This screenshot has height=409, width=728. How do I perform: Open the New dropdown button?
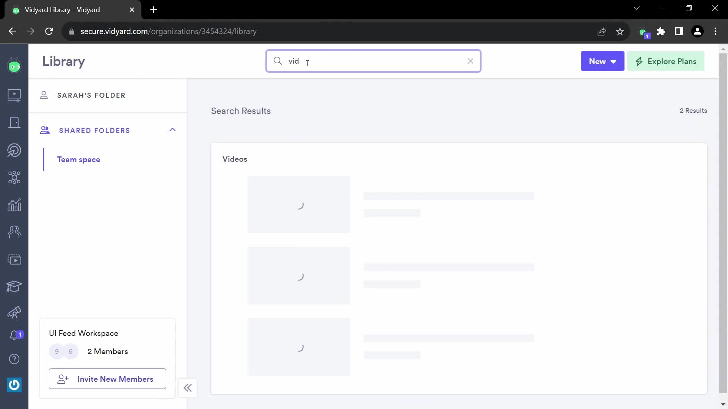click(x=602, y=61)
